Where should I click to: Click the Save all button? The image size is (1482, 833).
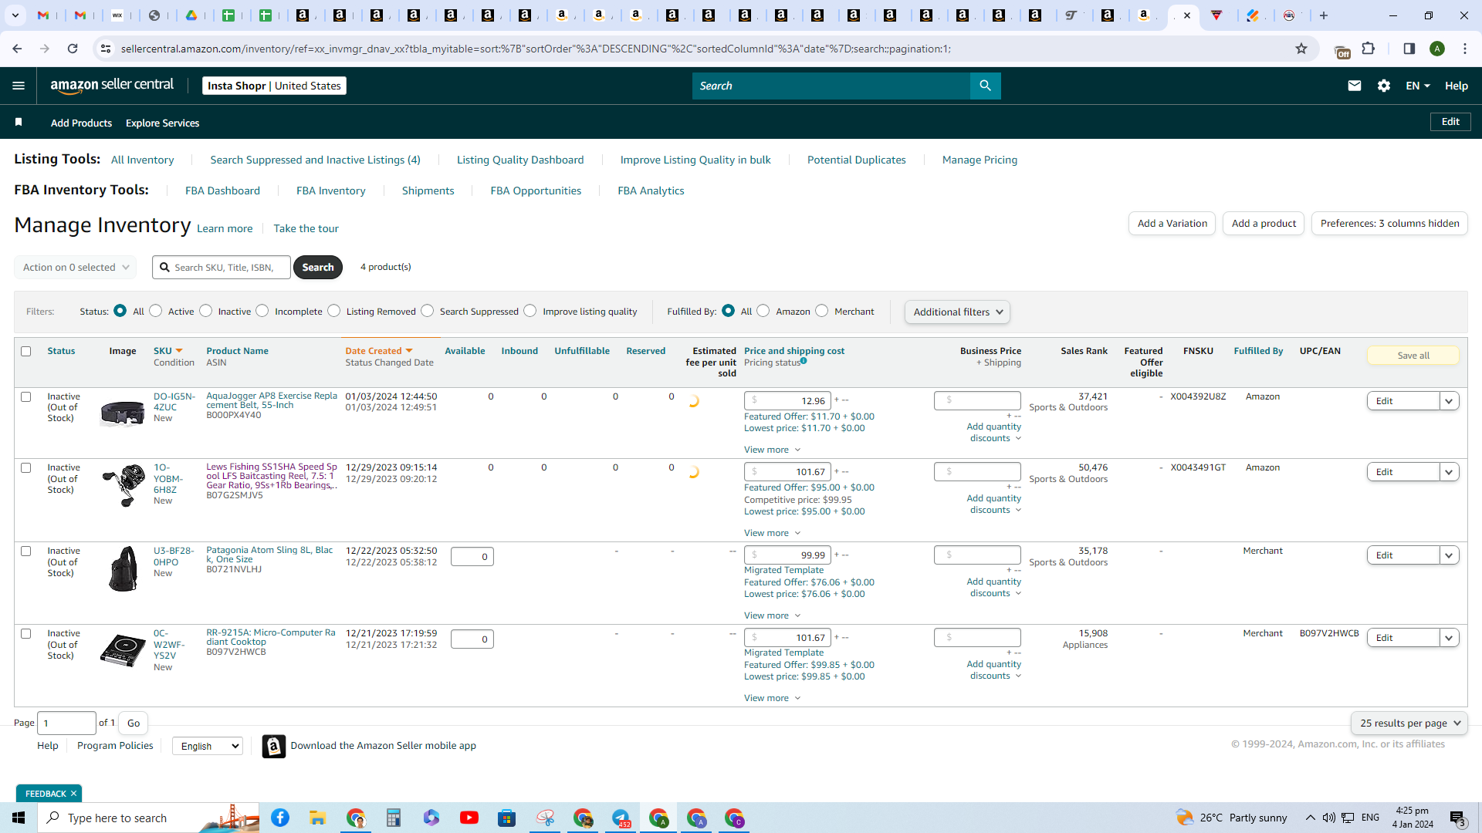tap(1413, 356)
